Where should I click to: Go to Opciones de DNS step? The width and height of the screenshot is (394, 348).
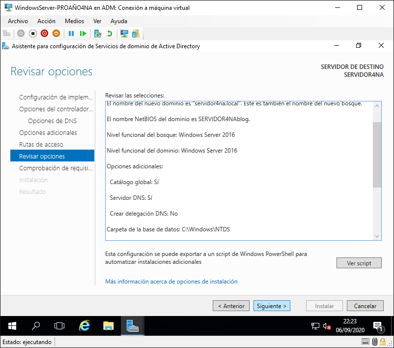tap(52, 121)
